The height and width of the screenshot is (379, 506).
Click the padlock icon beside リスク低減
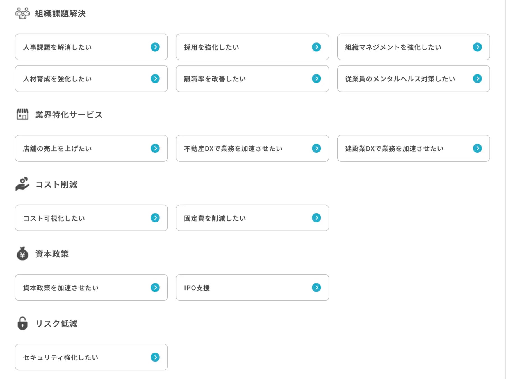tap(22, 323)
